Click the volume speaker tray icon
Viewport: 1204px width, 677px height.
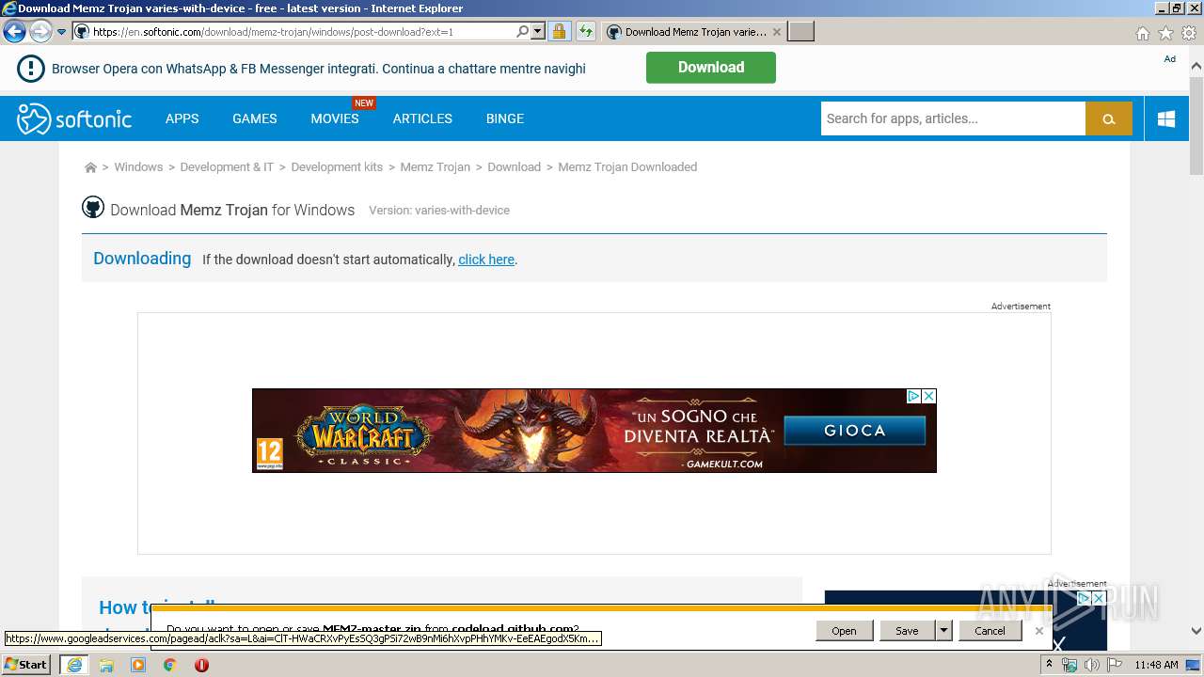tap(1092, 665)
